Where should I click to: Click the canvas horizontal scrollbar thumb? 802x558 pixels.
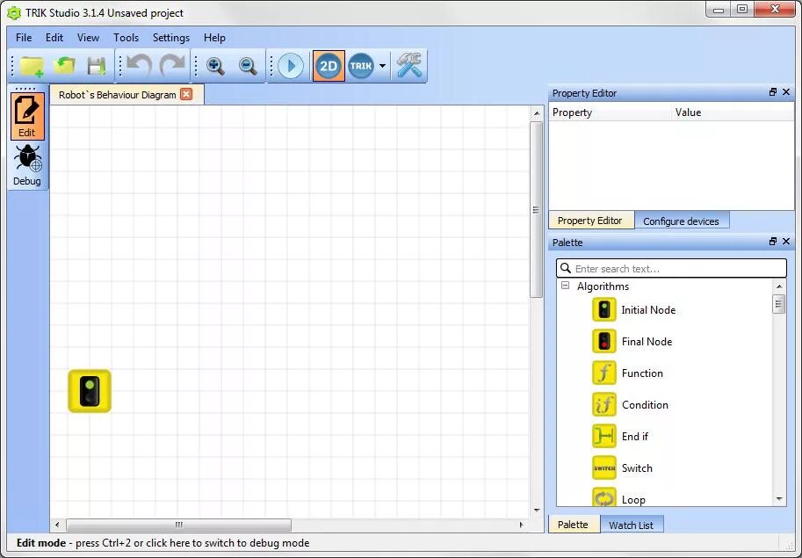point(178,525)
